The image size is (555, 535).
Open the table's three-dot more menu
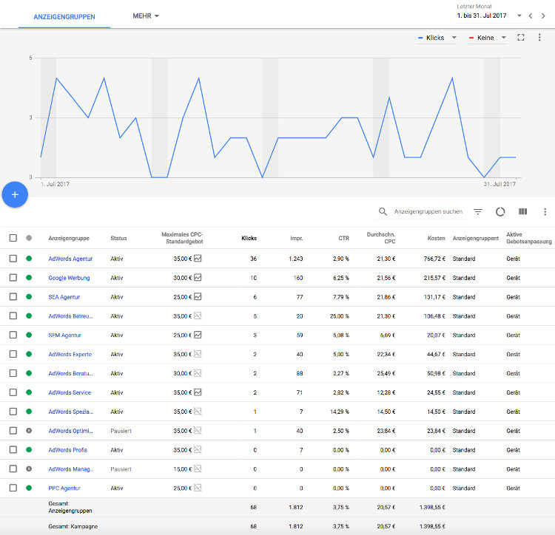pyautogui.click(x=542, y=211)
